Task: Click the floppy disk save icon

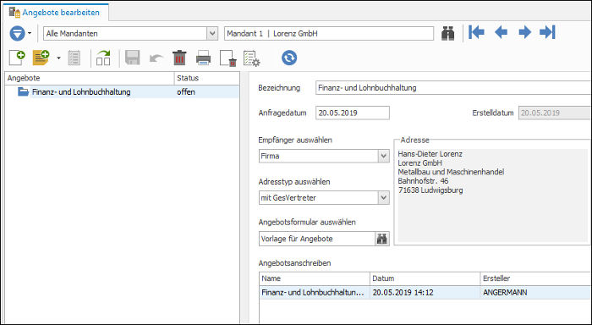Action: pos(133,58)
